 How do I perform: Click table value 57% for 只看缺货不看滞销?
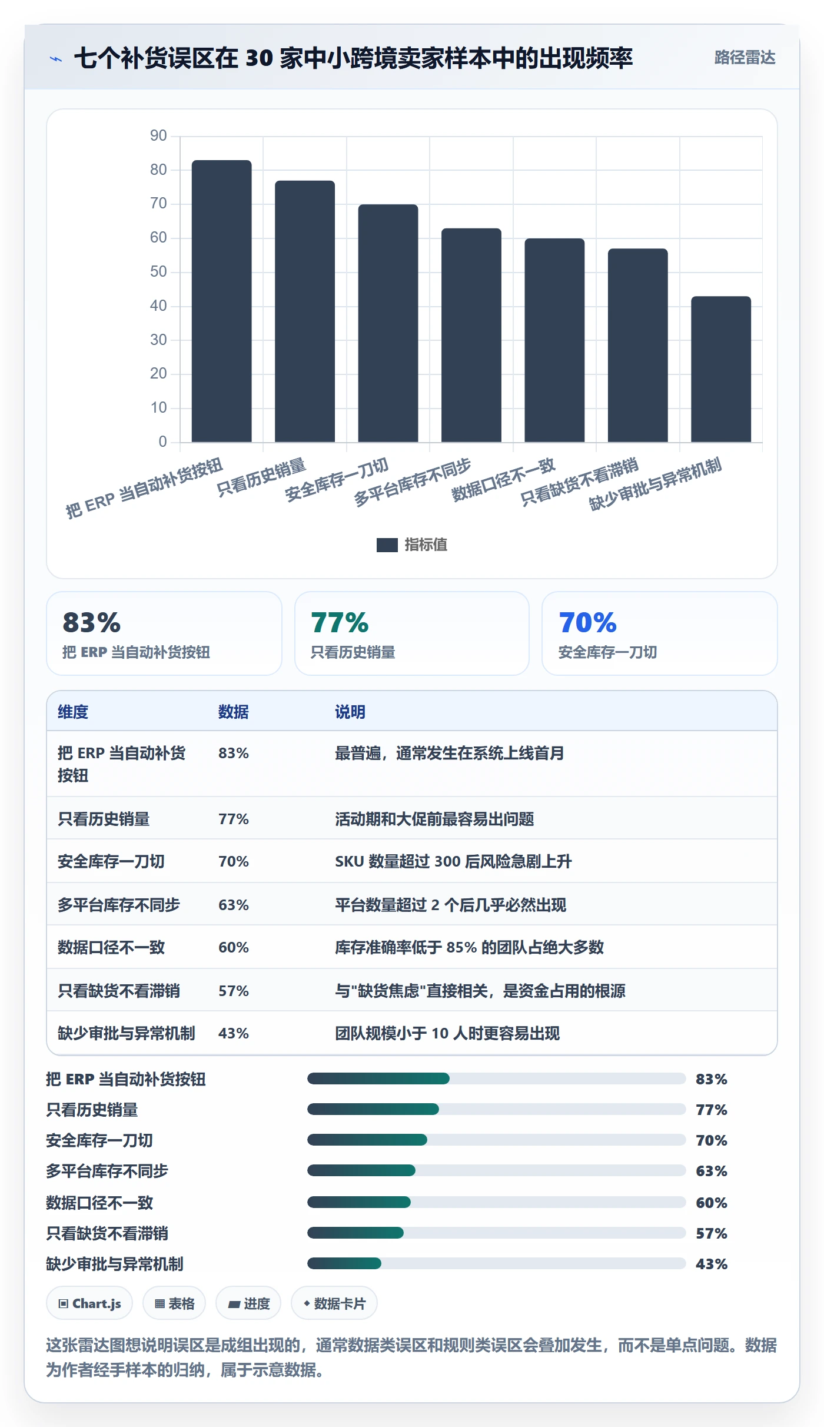point(234,991)
